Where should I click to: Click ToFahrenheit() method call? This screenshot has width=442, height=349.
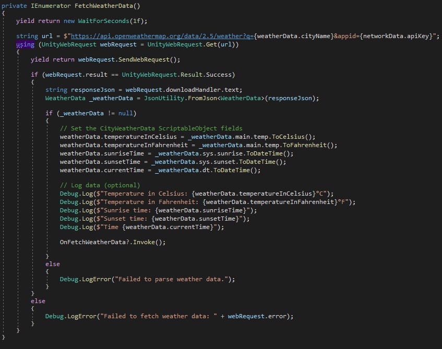pyautogui.click(x=308, y=145)
